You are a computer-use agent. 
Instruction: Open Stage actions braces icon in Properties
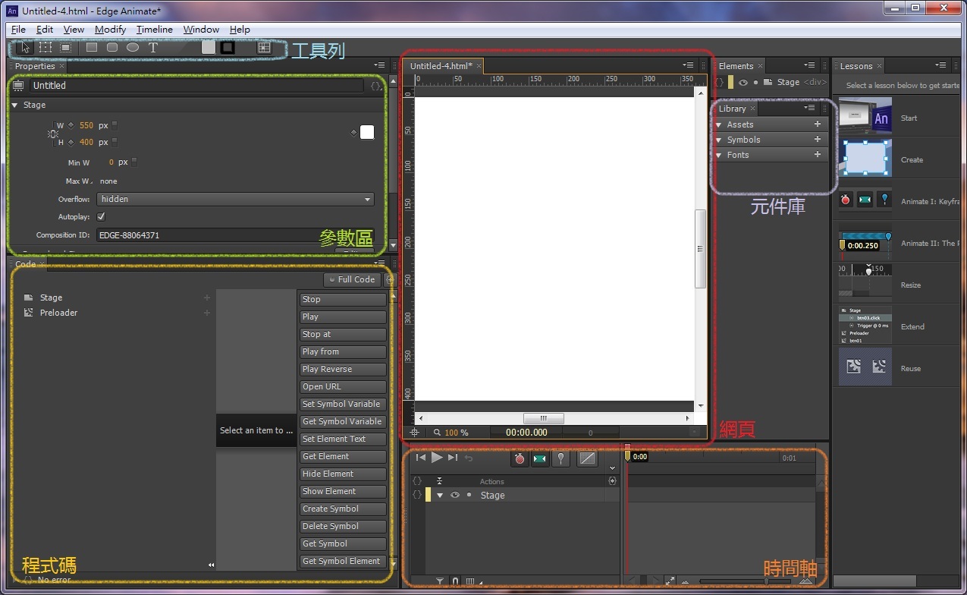click(x=375, y=87)
